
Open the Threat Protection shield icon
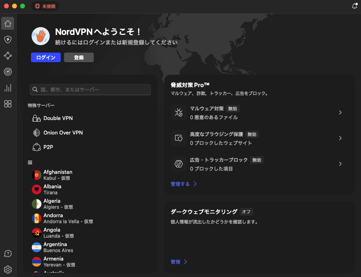coord(8,39)
